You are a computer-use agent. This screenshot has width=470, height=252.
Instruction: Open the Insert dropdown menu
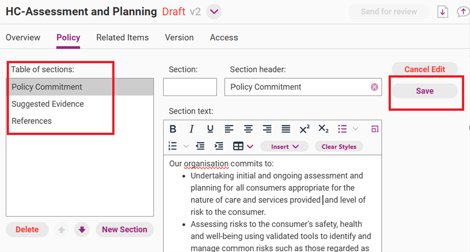[284, 146]
